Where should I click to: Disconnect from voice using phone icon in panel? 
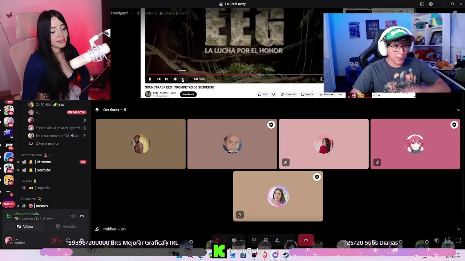pos(82,216)
